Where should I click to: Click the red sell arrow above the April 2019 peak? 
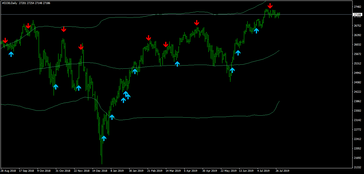(197, 23)
